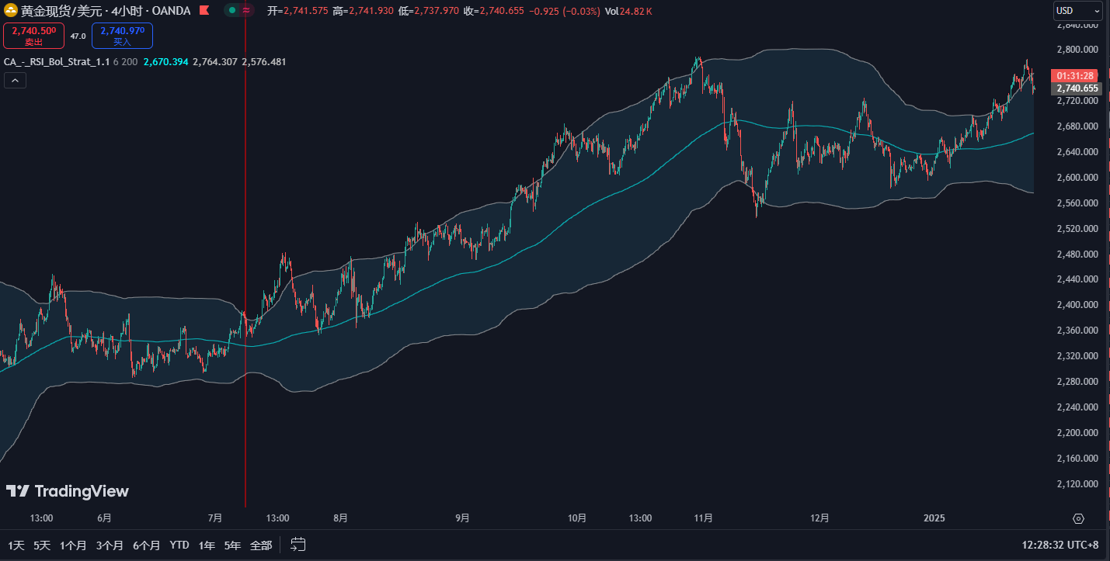Open the go-to-date calendar icon

(298, 545)
